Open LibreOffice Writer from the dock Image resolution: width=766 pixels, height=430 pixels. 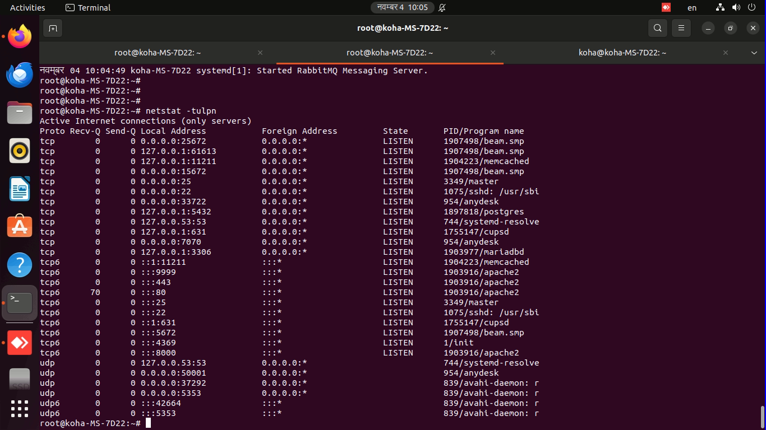[20, 189]
